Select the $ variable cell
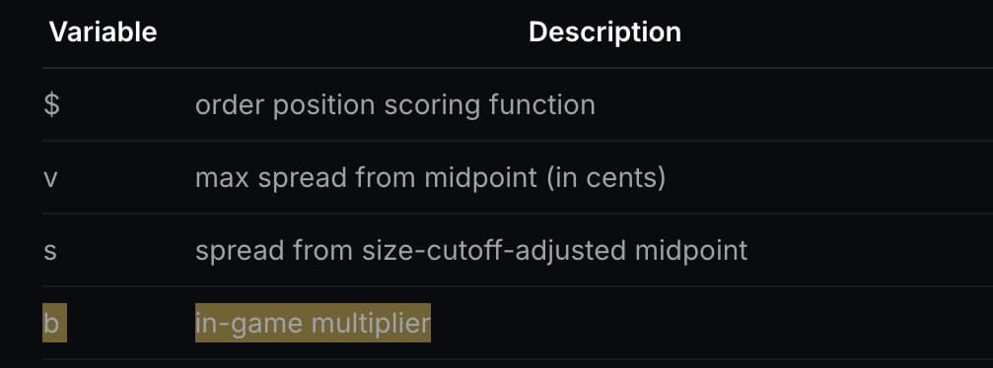This screenshot has width=993, height=368. [52, 105]
